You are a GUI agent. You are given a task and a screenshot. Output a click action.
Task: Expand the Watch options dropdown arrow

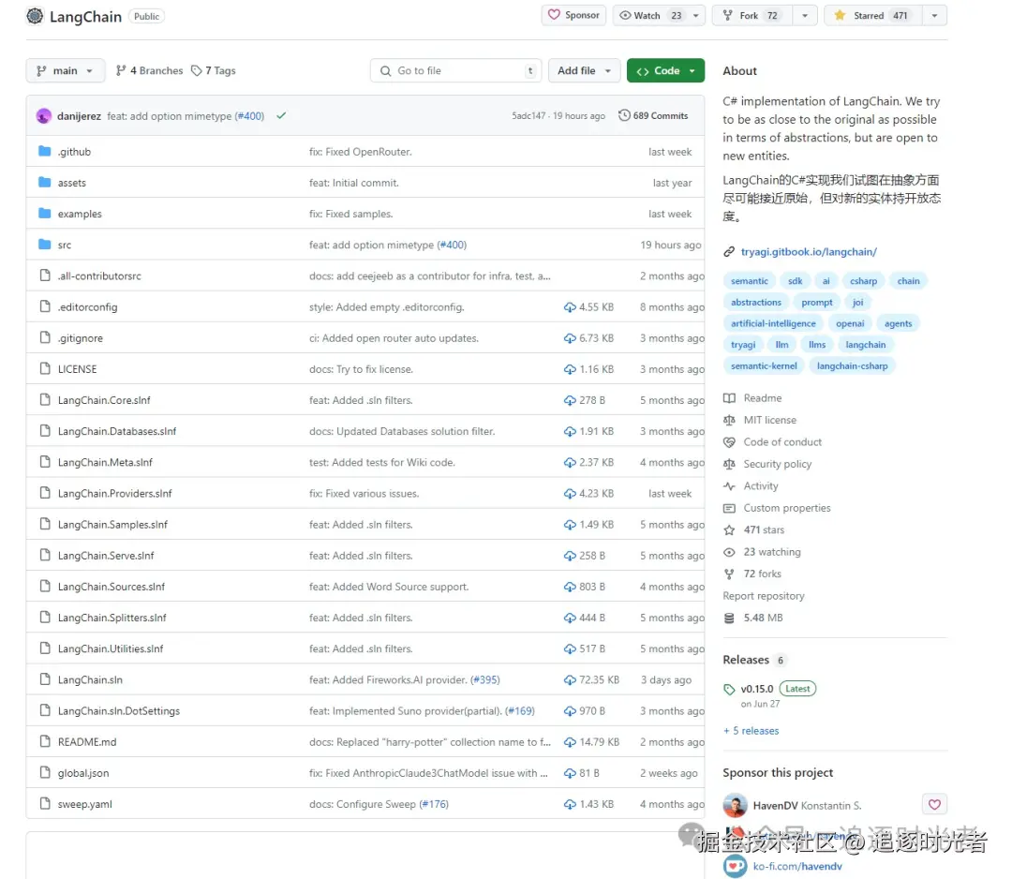coord(695,16)
